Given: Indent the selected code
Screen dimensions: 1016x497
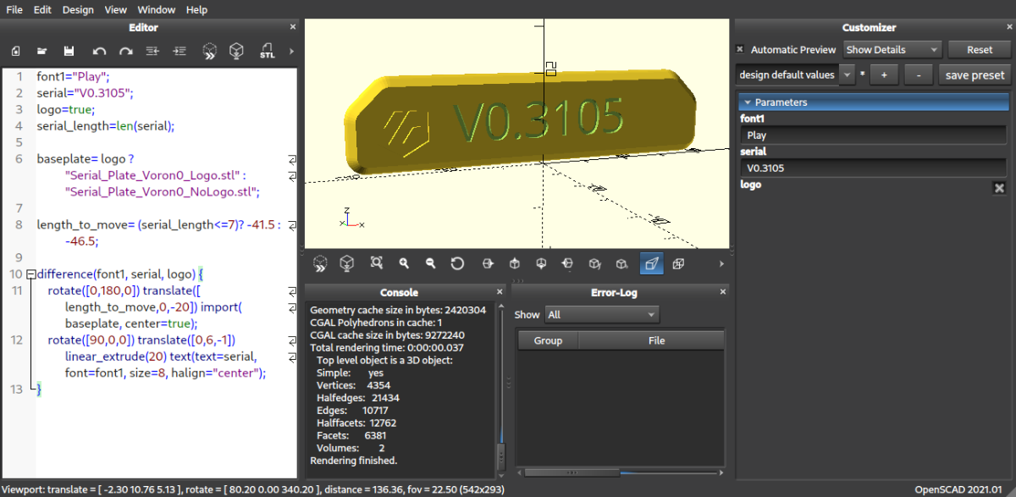Looking at the screenshot, I should tap(179, 52).
